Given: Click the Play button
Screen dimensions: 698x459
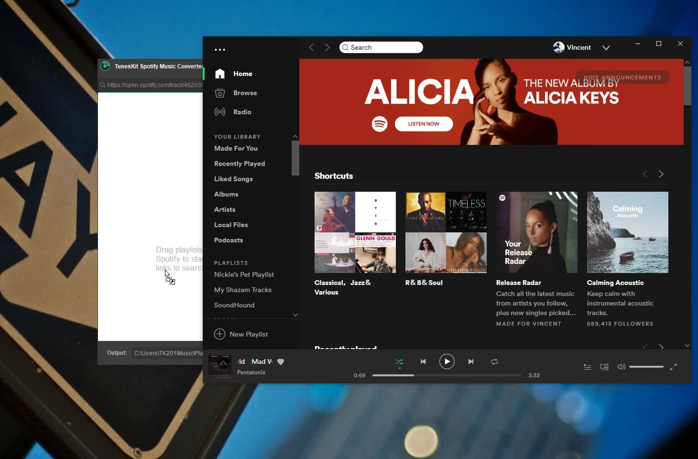Looking at the screenshot, I should click(447, 362).
